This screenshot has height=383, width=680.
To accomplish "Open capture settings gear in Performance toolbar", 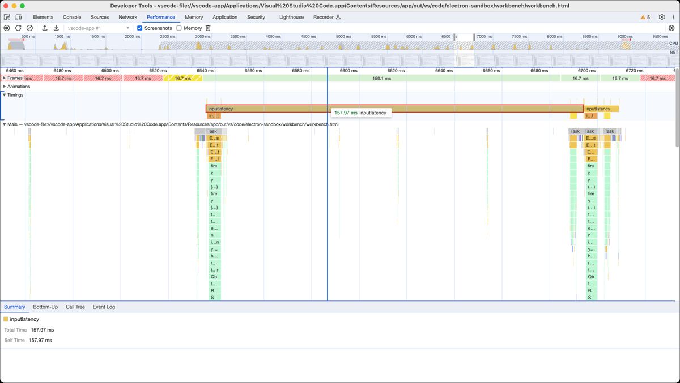I will 671,28.
